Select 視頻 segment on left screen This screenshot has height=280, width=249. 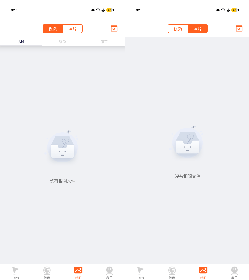tap(53, 28)
